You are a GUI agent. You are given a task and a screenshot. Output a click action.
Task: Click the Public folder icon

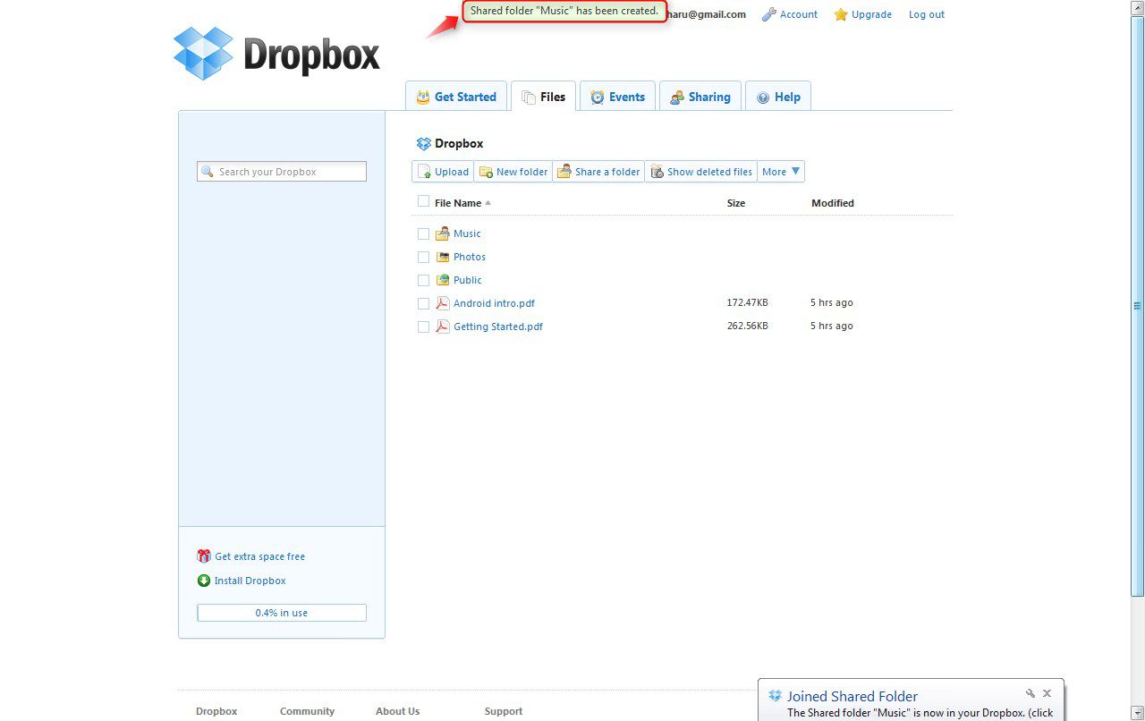click(x=442, y=280)
